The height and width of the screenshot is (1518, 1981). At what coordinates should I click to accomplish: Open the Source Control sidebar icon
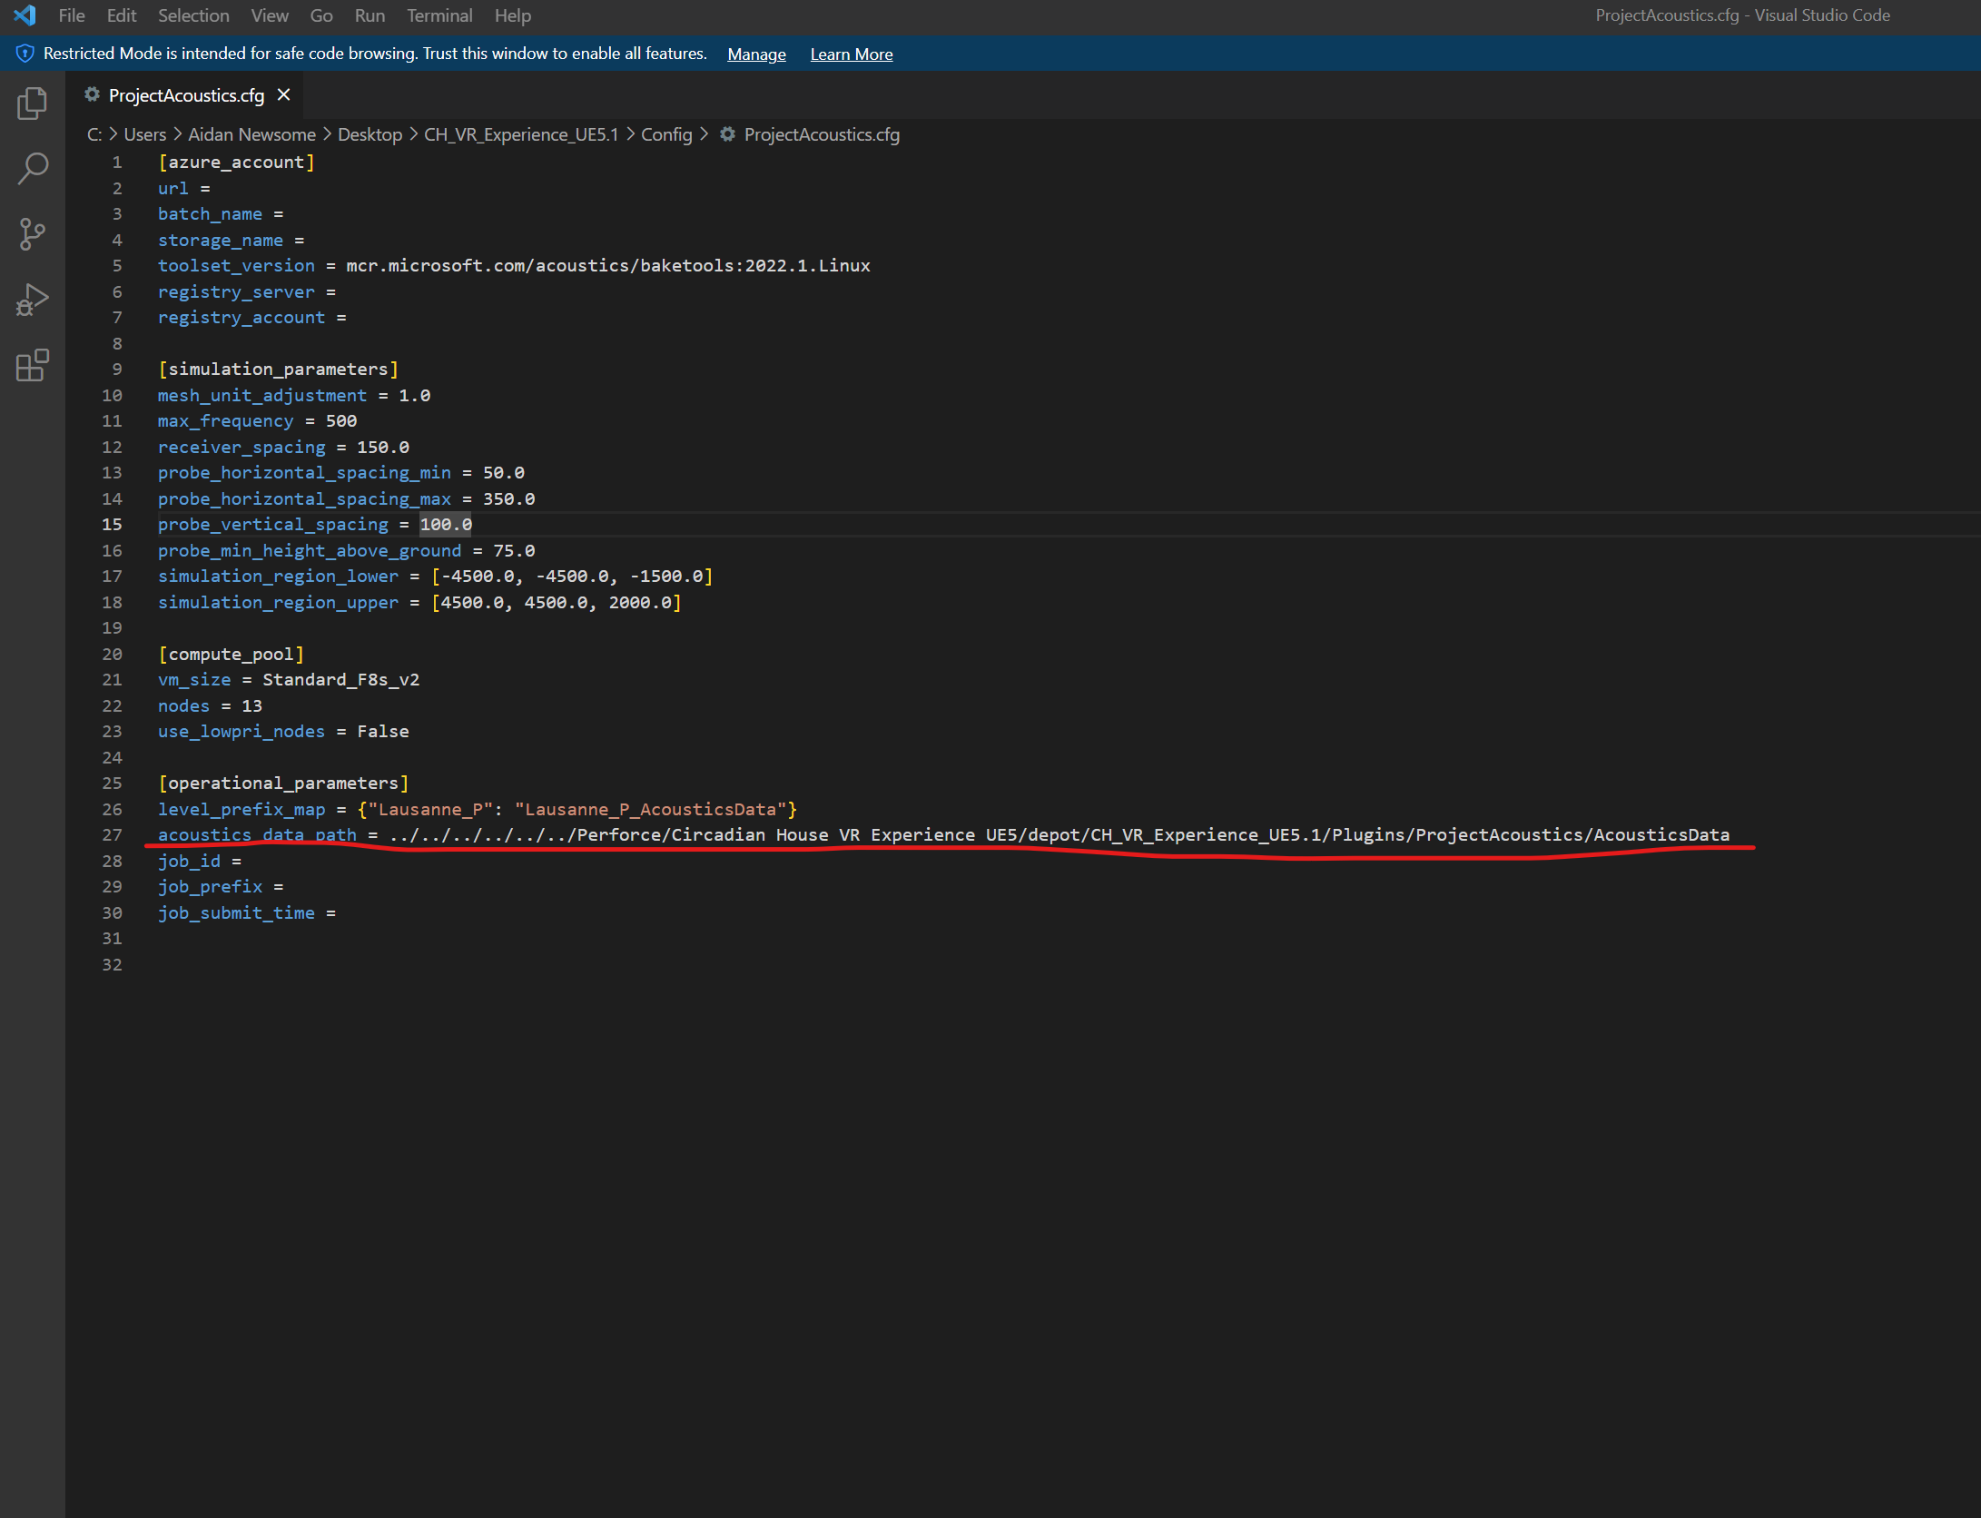click(32, 234)
